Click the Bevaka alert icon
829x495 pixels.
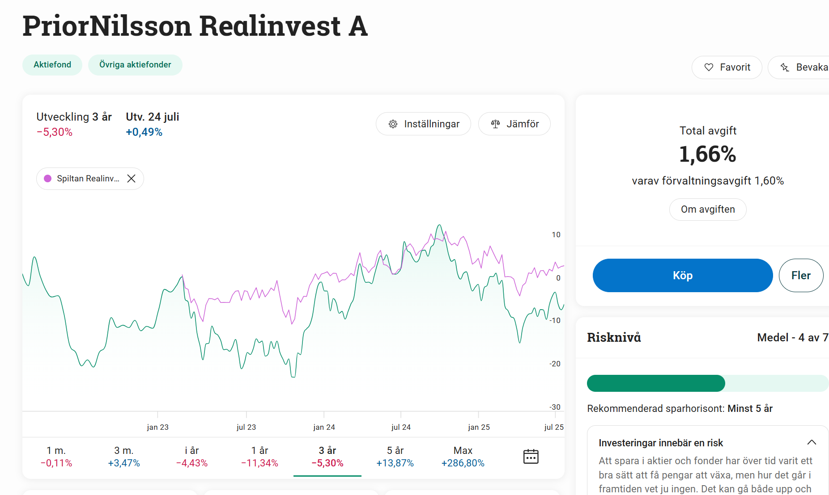point(785,67)
